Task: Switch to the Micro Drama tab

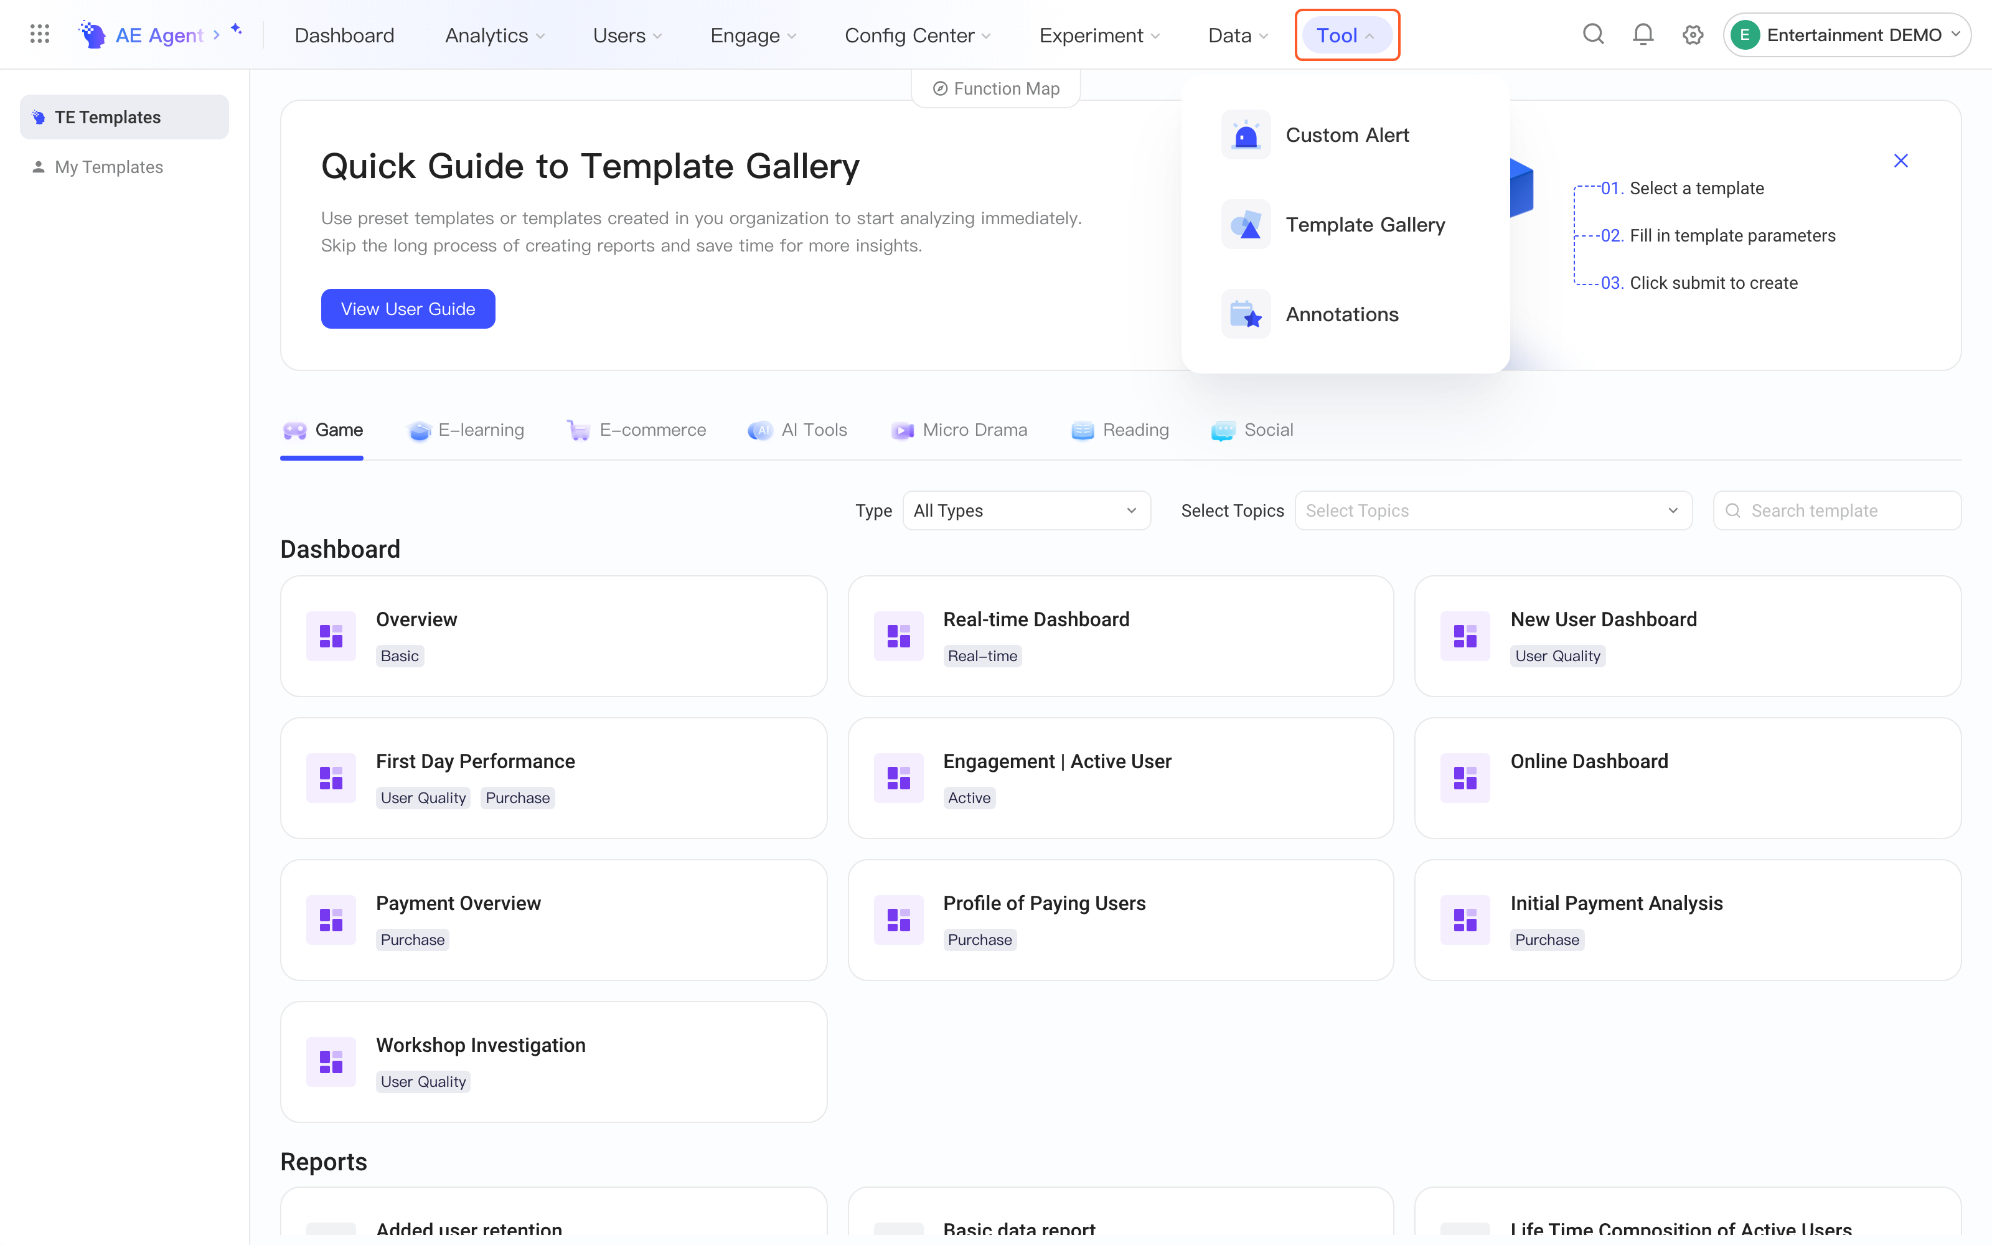Action: [x=959, y=430]
